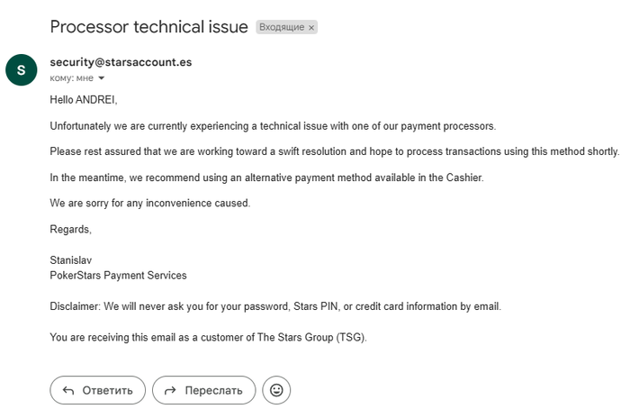Click 'We are sorry for any inconvenience' line
This screenshot has width=630, height=418.
click(x=150, y=204)
